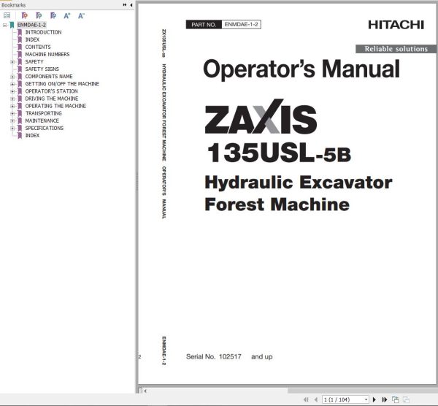438x406 pixels.
Task: Click the greyed next view icon in the page bar
Action: tap(406, 400)
